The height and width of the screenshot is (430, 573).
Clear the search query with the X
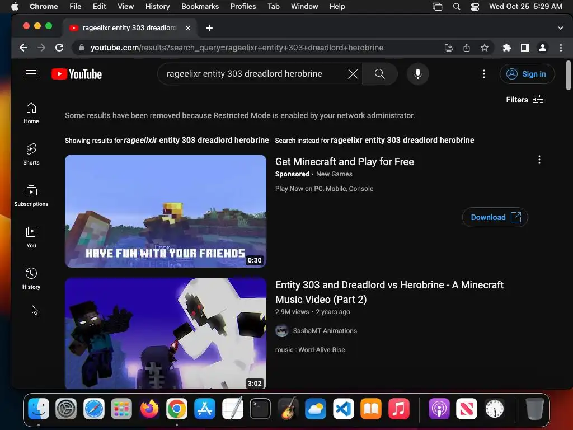click(353, 74)
